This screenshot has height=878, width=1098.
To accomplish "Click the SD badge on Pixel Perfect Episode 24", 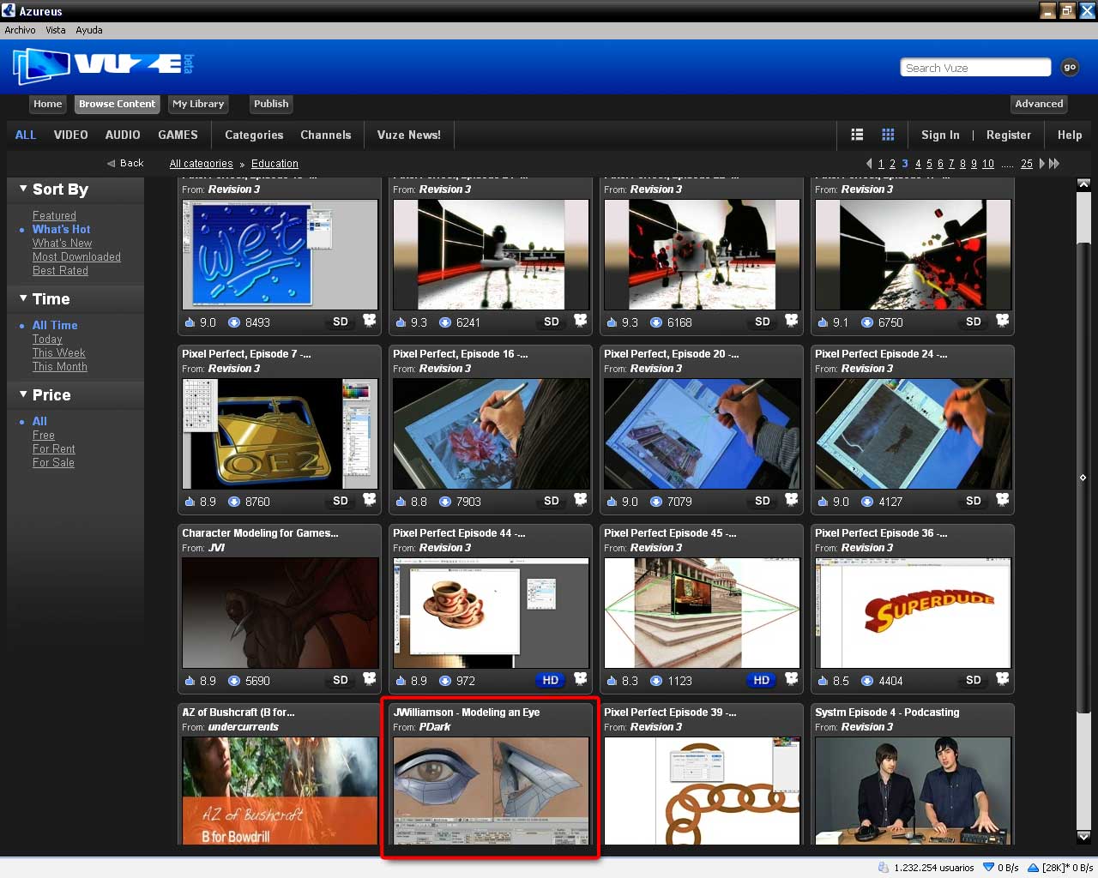I will click(x=974, y=501).
